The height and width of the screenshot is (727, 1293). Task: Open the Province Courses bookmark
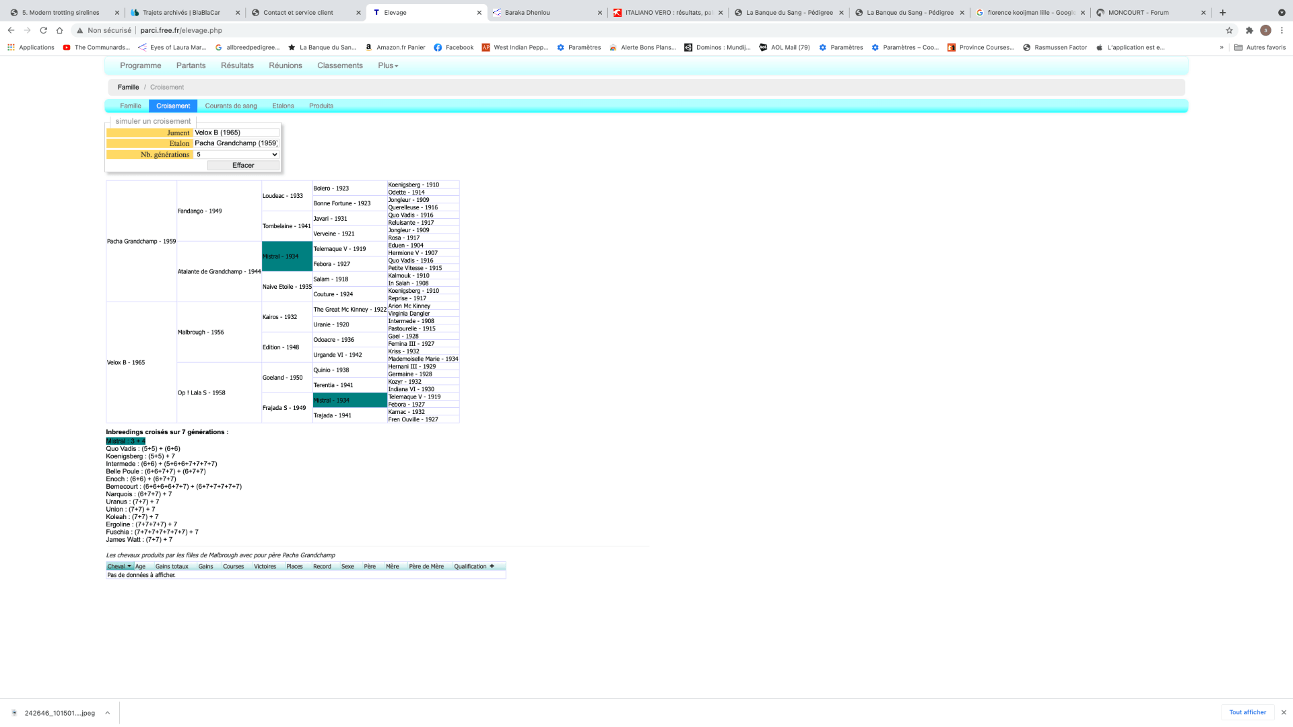click(x=981, y=48)
